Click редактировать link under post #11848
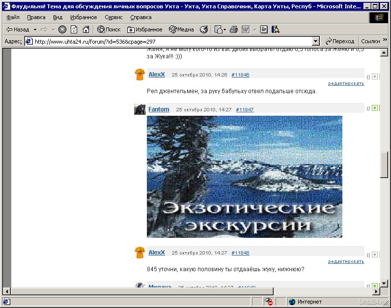The width and height of the screenshot is (391, 308). pos(346,261)
